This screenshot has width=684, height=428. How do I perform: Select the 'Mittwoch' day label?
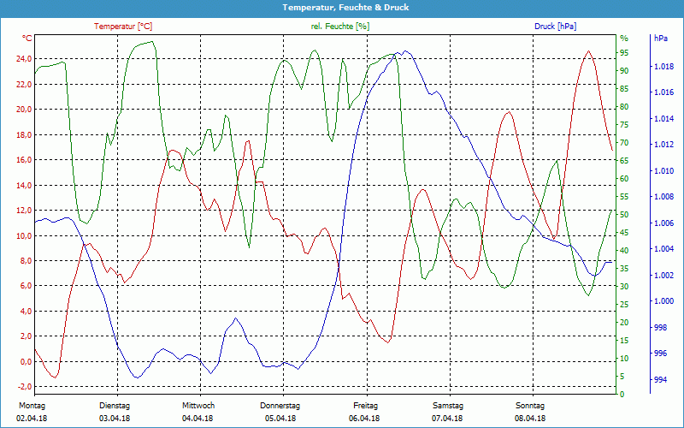(198, 406)
